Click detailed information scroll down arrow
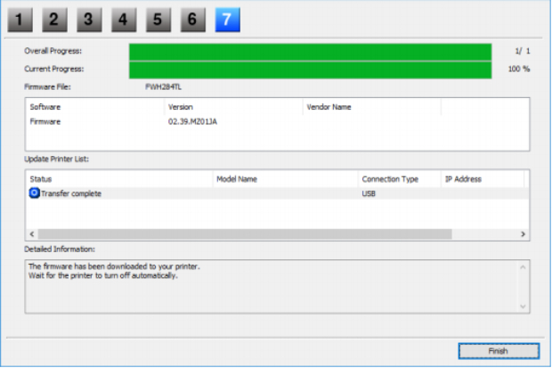 click(x=523, y=307)
